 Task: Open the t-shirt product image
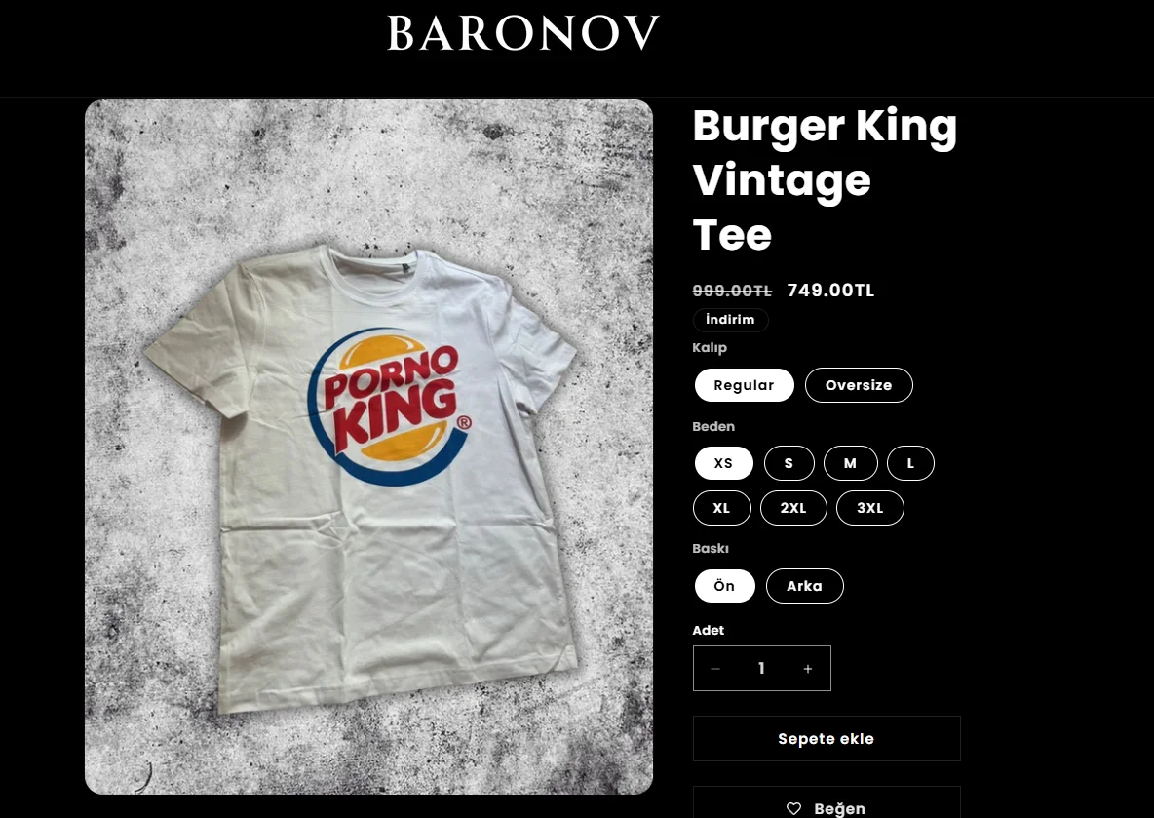(368, 447)
